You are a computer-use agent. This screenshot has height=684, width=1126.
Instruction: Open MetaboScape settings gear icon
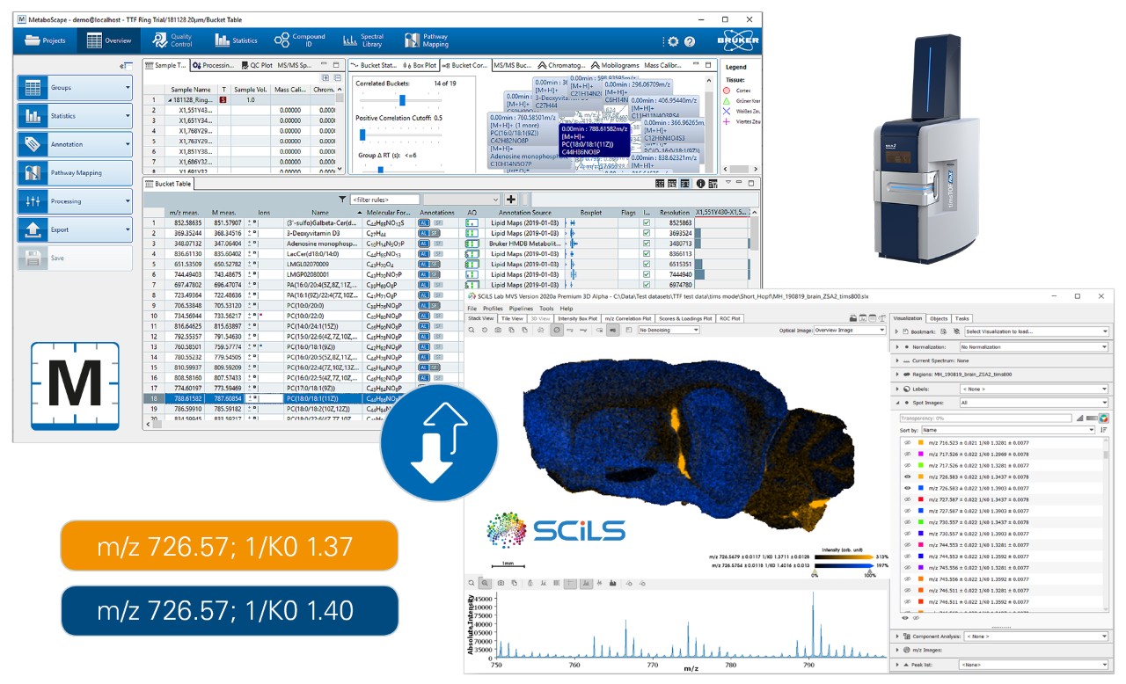click(x=673, y=41)
